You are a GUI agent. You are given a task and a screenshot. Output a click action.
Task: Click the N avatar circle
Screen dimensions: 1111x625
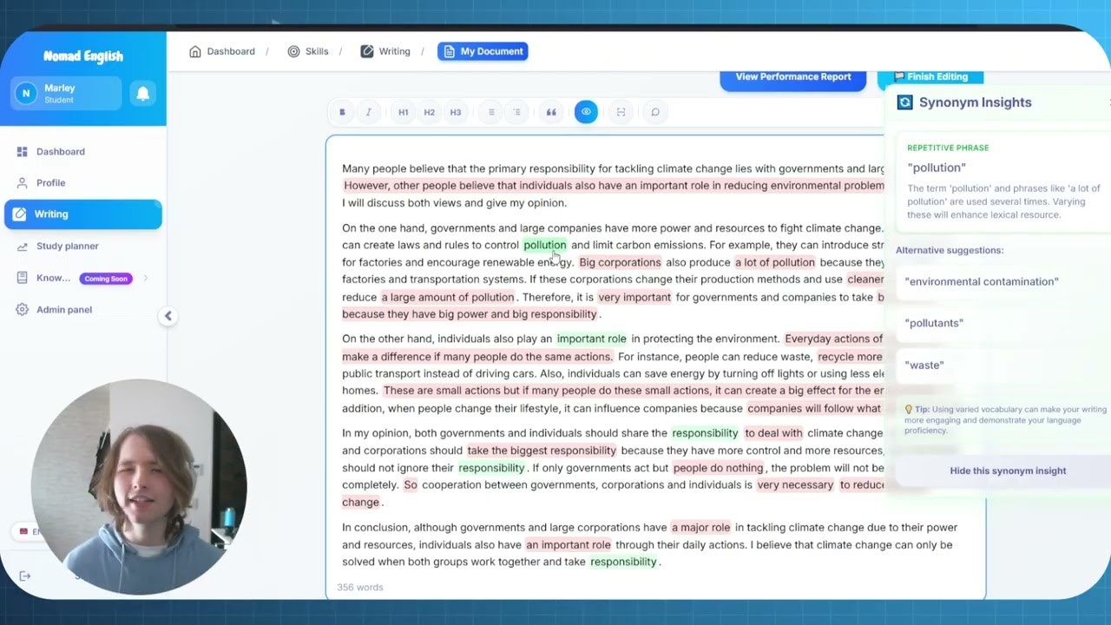coord(26,93)
